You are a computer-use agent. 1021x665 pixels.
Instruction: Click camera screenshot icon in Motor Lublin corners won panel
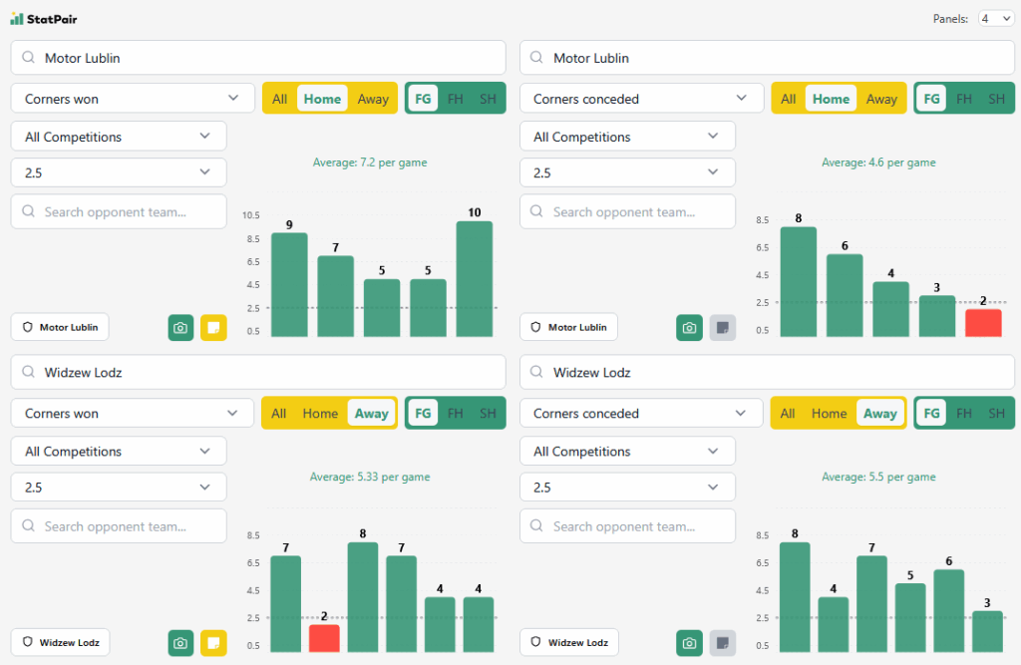coord(180,328)
